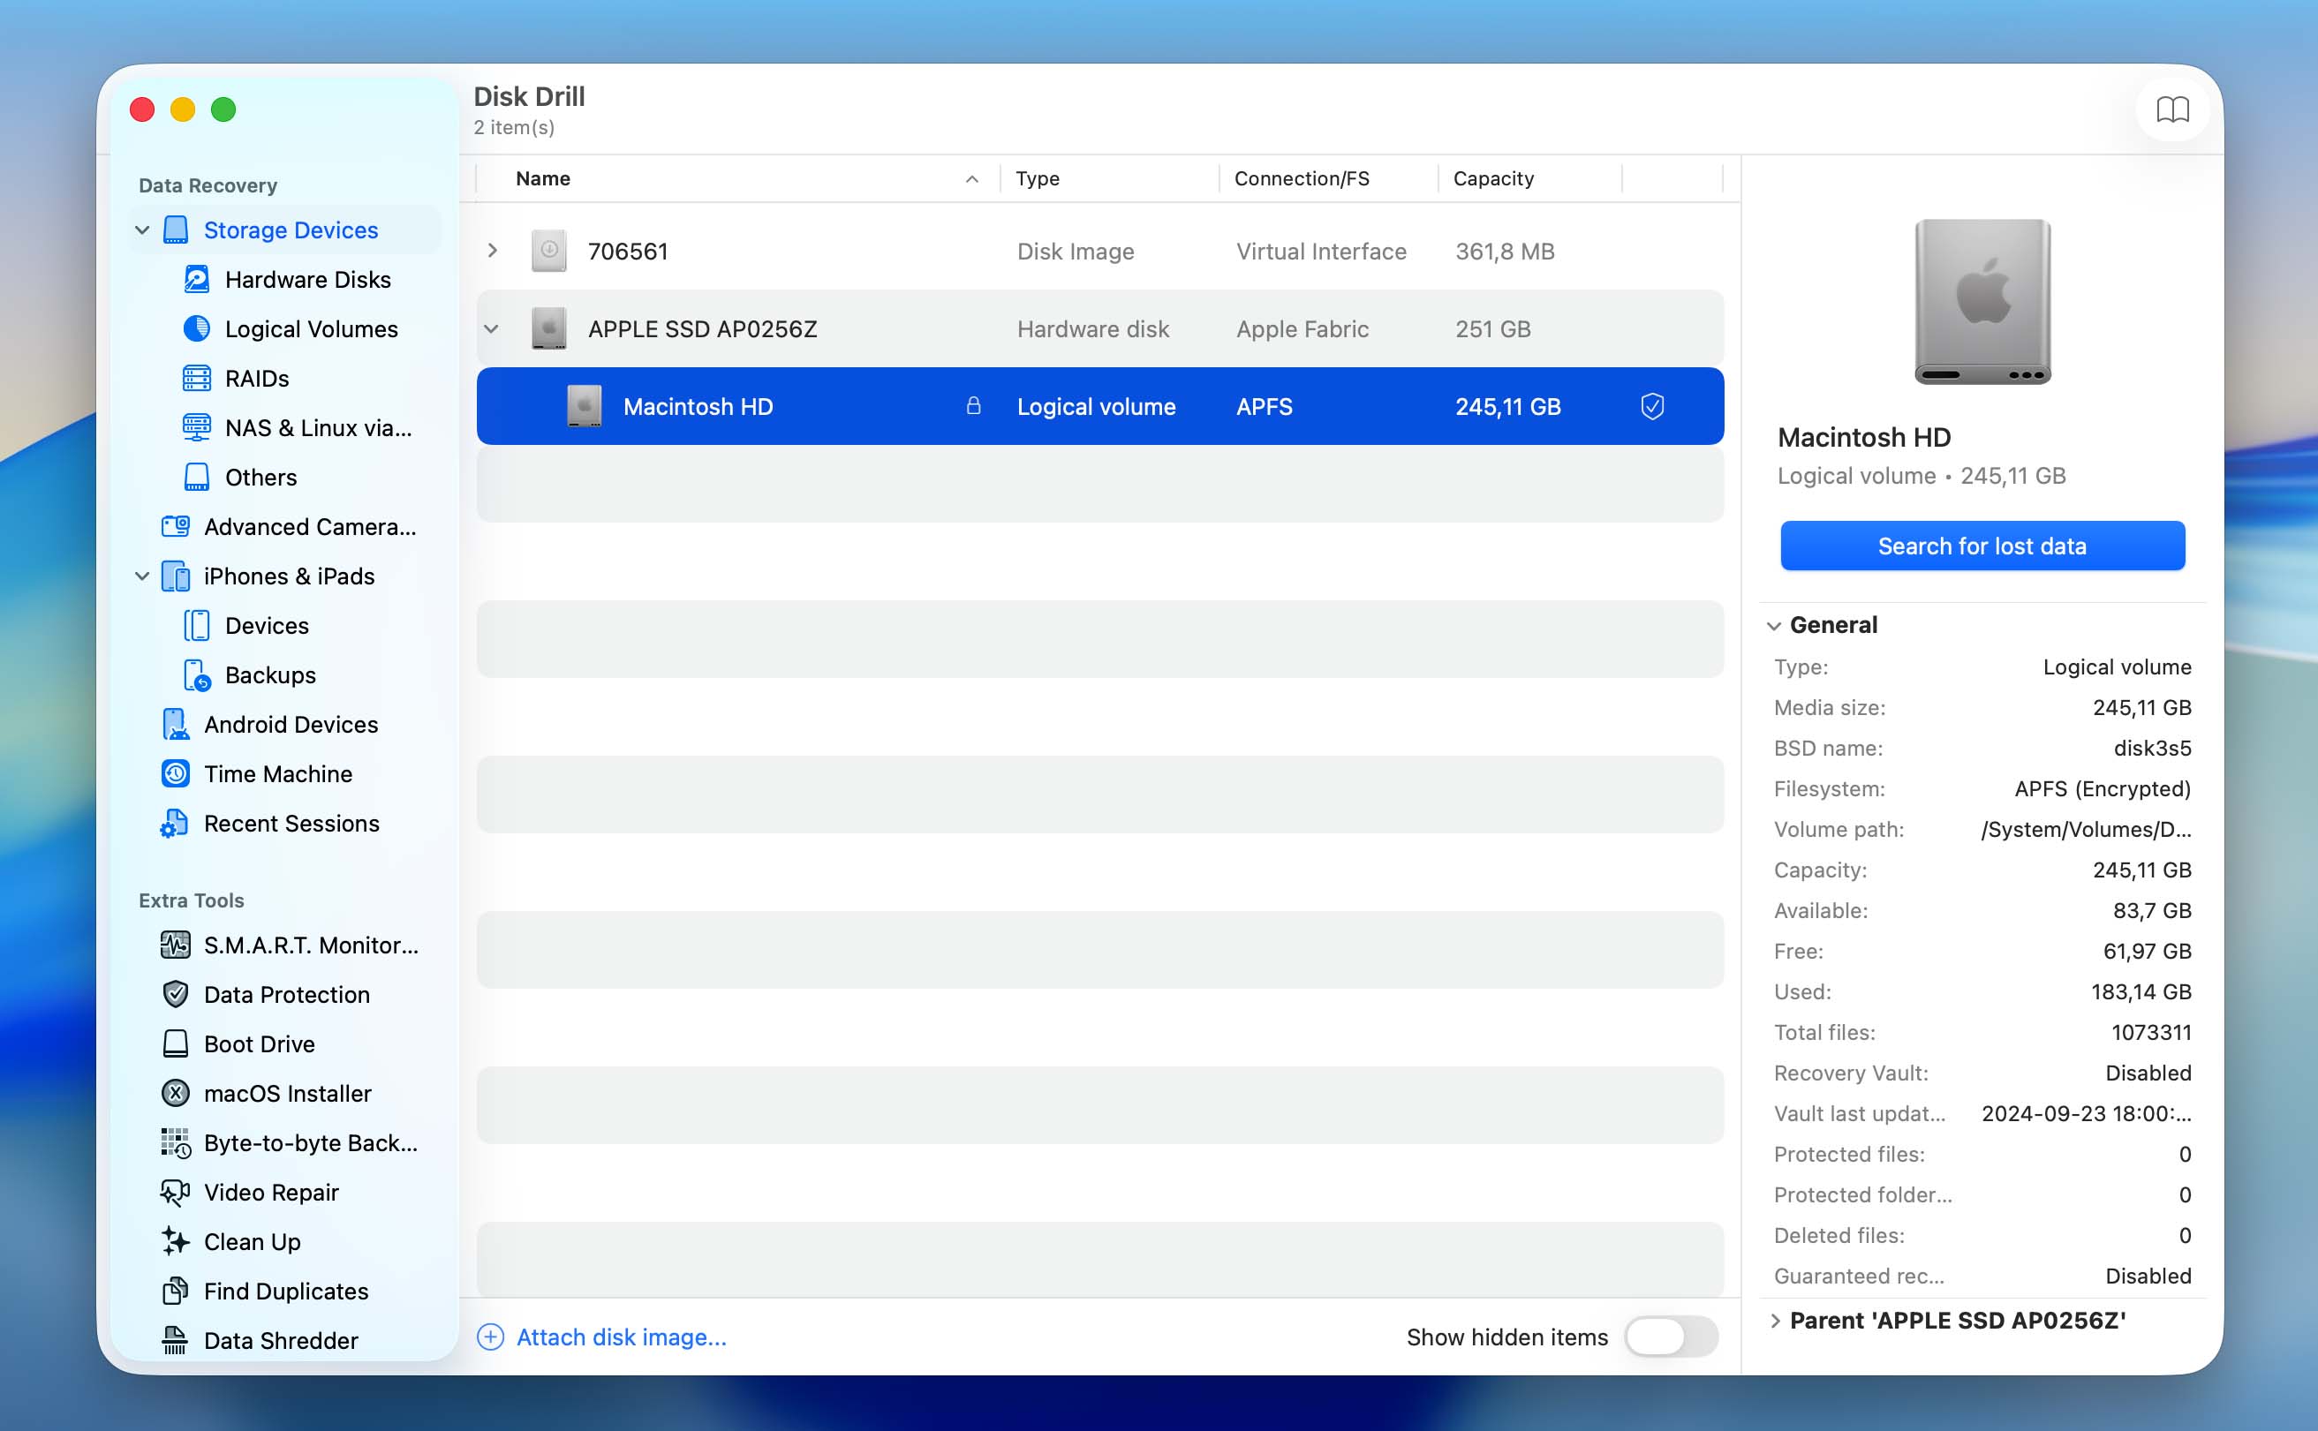Click the Storage Devices drive icon
The image size is (2318, 1431).
[176, 230]
